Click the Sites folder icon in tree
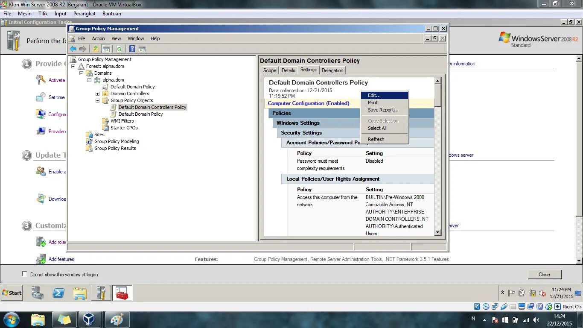The width and height of the screenshot is (583, 328). (x=89, y=135)
